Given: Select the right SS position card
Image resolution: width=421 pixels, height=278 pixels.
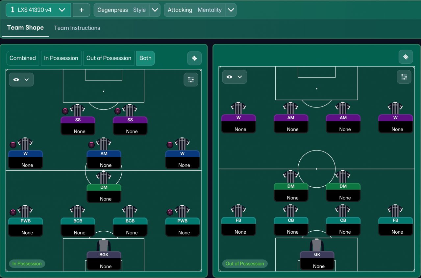Looking at the screenshot, I should click(130, 126).
